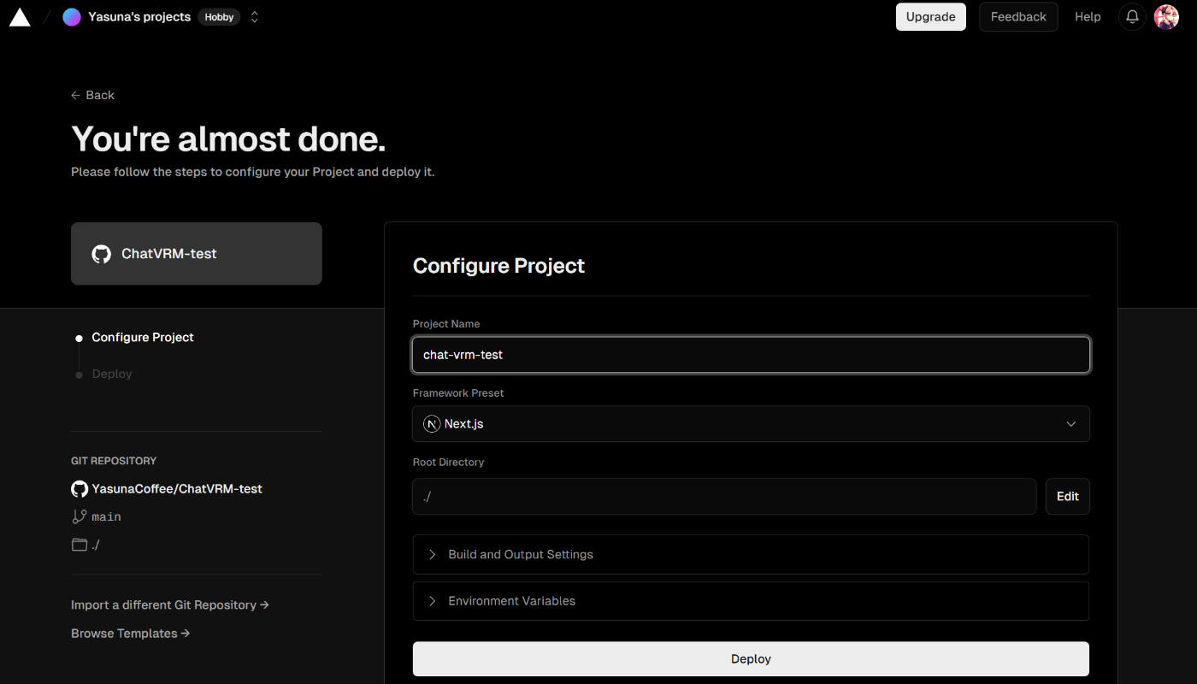Click the Hobby plan badge
The height and width of the screenshot is (684, 1197).
(x=219, y=17)
